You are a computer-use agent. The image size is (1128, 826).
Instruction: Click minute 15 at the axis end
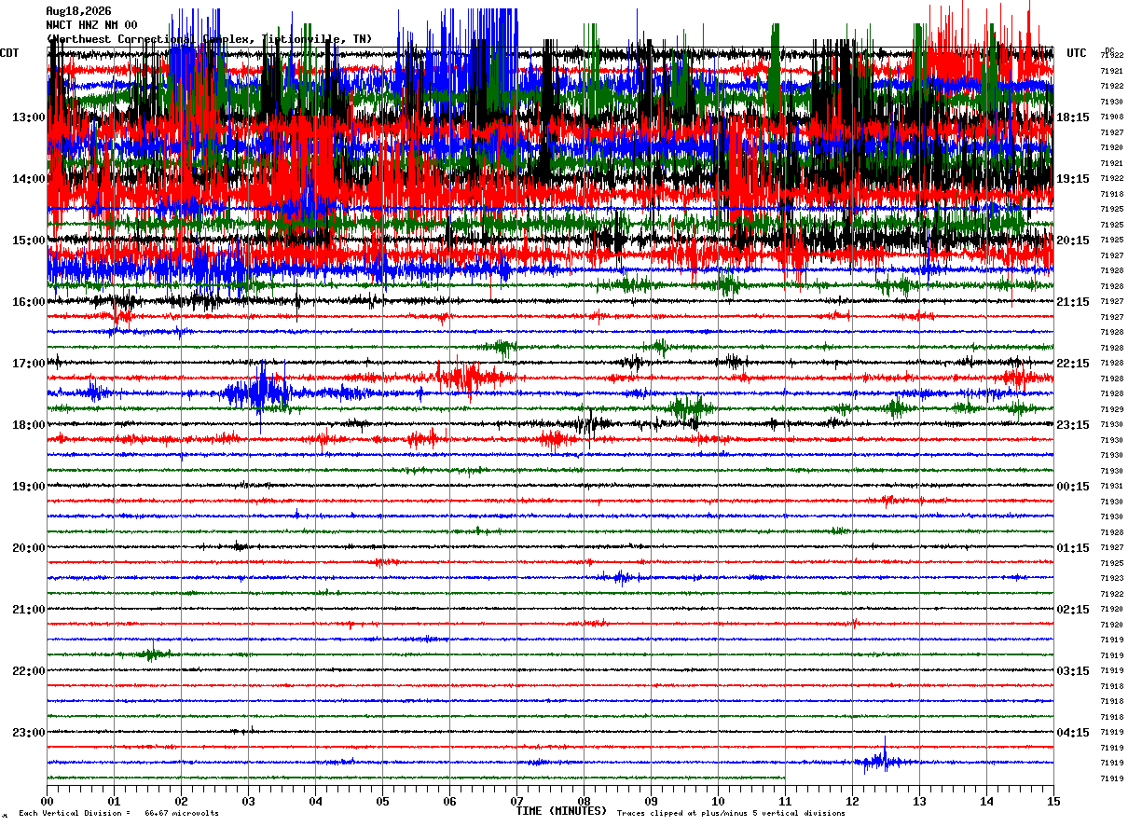pos(1053,801)
